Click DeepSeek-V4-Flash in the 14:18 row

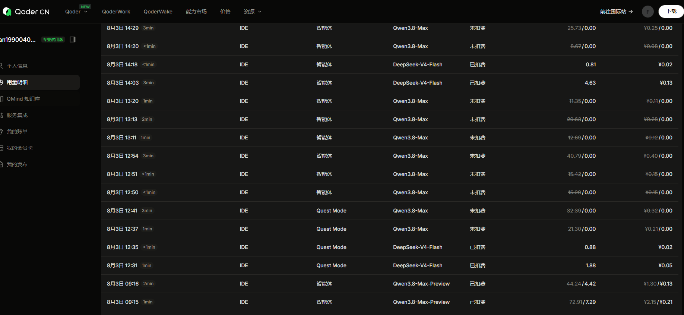tap(418, 64)
